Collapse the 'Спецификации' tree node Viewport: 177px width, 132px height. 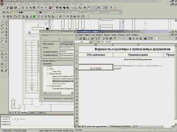click(48, 86)
